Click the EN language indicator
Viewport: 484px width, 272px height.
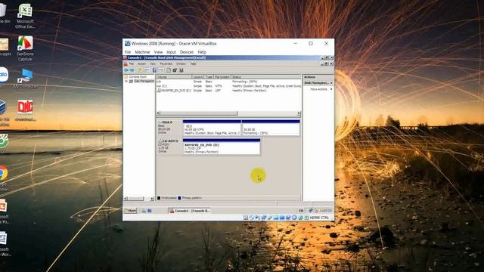point(301,211)
